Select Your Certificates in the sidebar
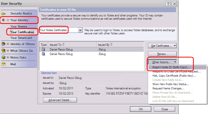Image resolution: width=208 pixels, height=114 pixels. tap(22, 32)
